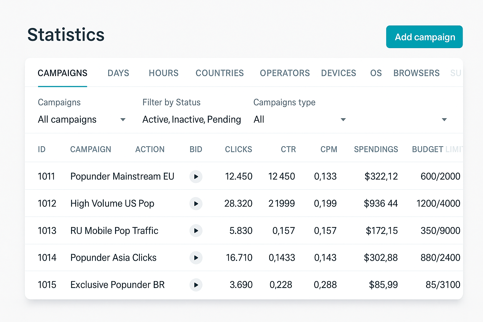This screenshot has width=483, height=322.
Task: Select campaign name RU Mobile Pop Traffic
Action: [114, 230]
